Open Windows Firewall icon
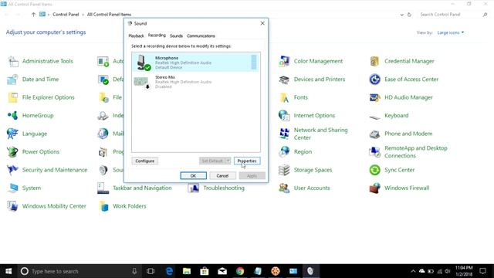The width and height of the screenshot is (494, 278). point(374,188)
